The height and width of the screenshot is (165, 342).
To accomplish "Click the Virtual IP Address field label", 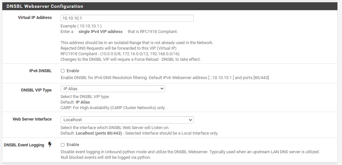I will 35,18.
